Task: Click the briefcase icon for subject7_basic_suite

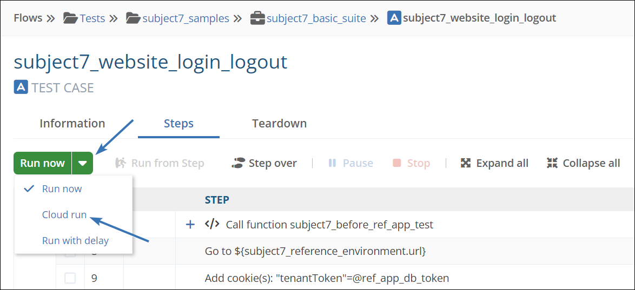Action: (x=257, y=18)
